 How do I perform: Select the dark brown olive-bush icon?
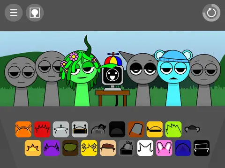(70, 148)
